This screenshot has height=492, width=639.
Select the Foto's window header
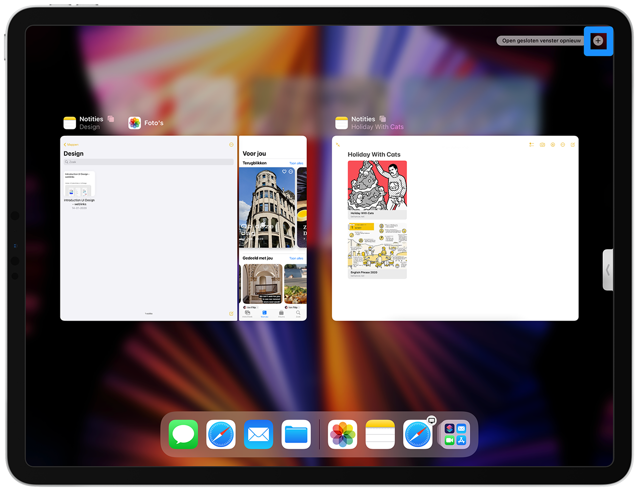[x=146, y=123]
